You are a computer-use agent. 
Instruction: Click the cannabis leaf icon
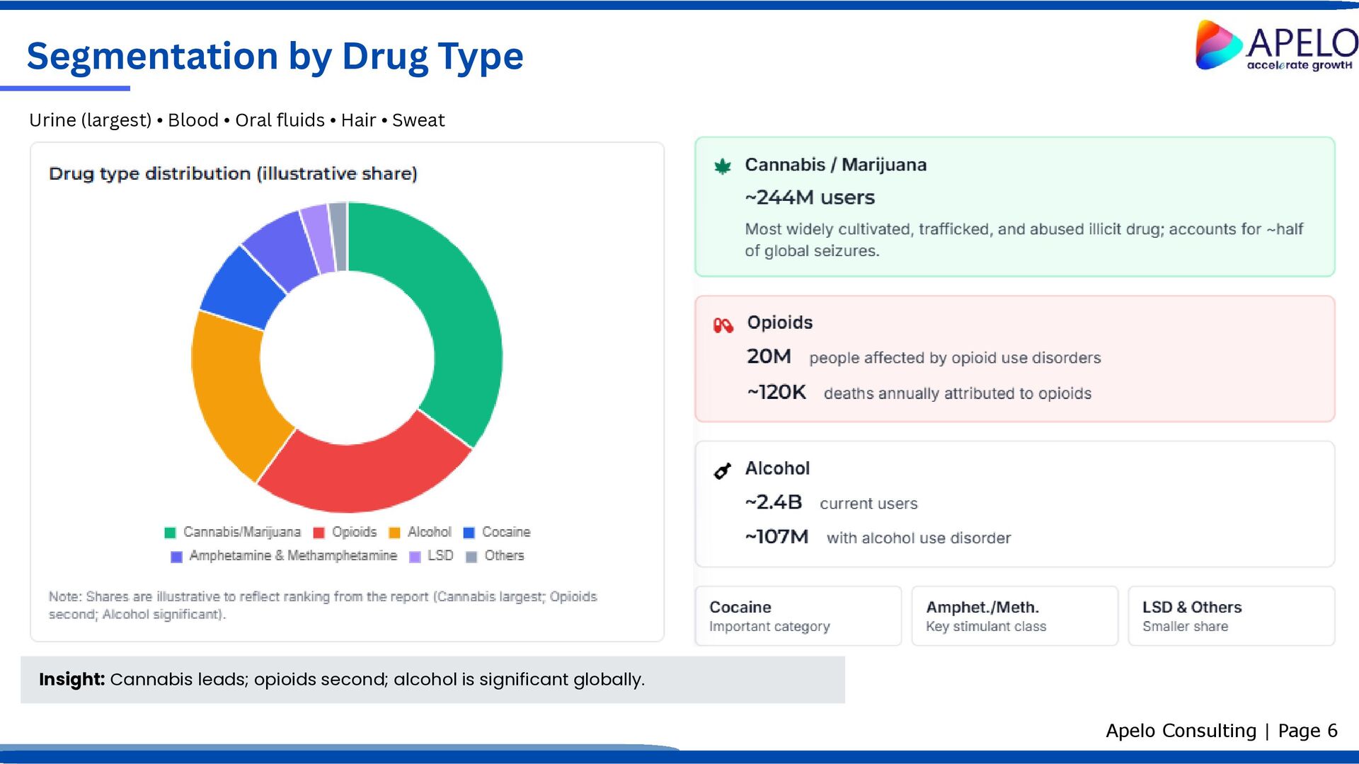point(722,167)
